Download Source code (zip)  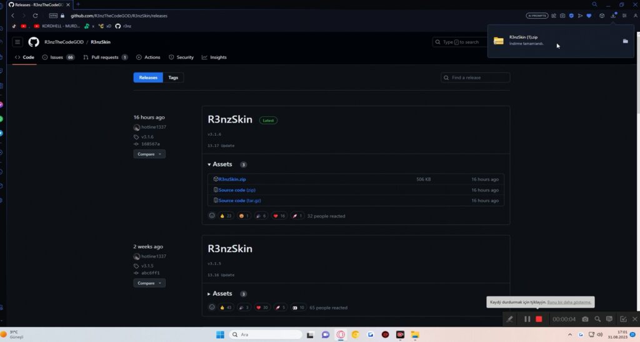tap(237, 190)
